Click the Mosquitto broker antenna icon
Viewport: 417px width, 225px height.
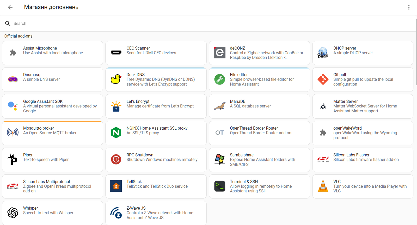(x=13, y=133)
